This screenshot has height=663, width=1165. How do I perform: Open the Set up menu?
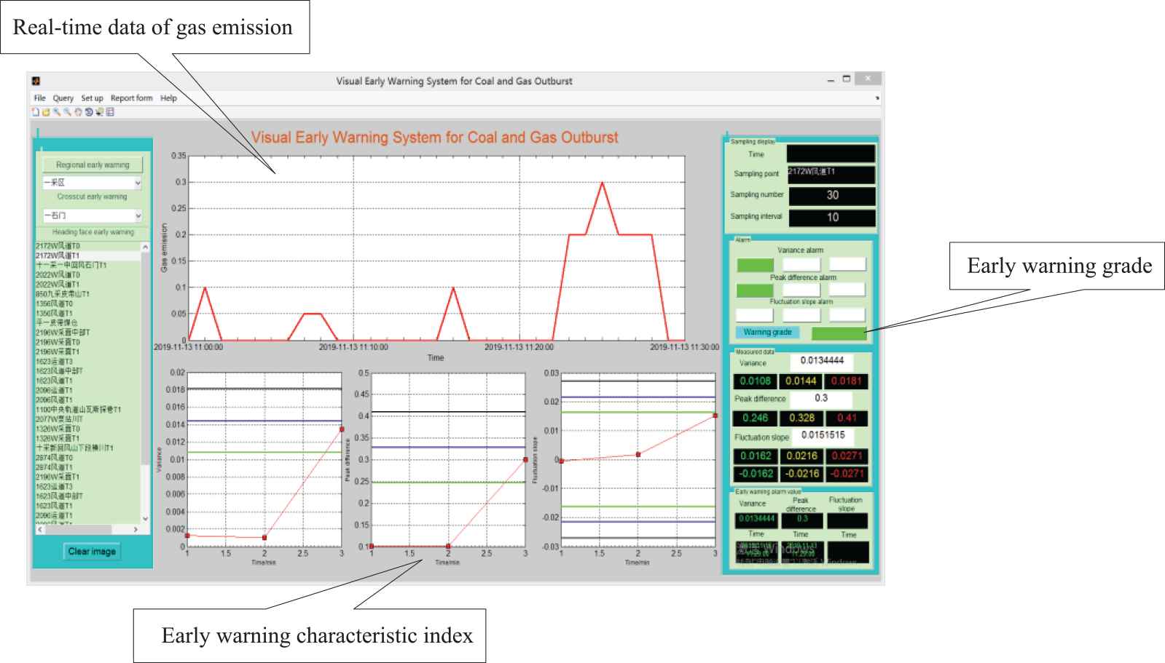tap(92, 98)
